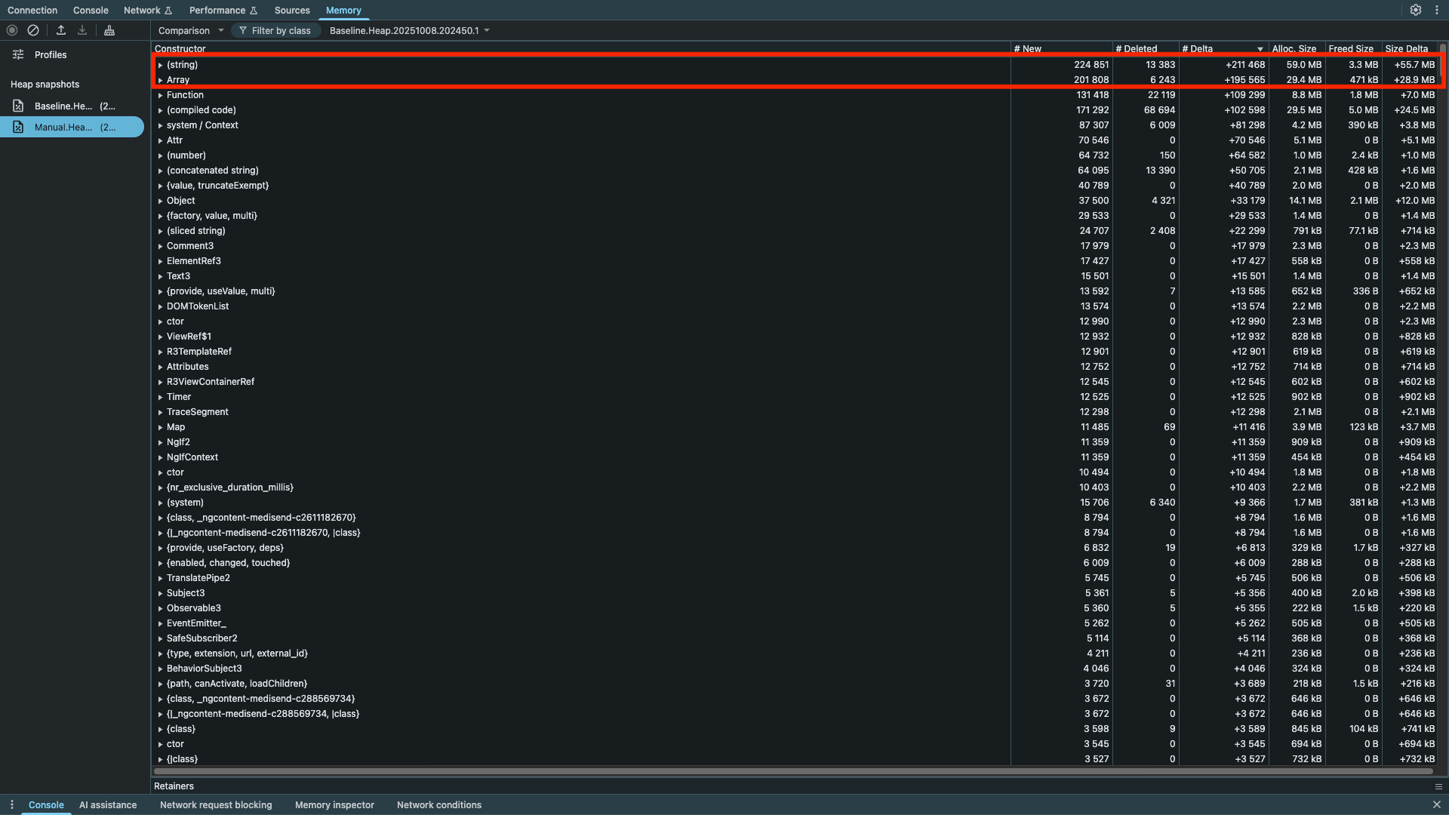The width and height of the screenshot is (1449, 815).
Task: Open the drawer three-dot menu bottom left
Action: point(11,804)
